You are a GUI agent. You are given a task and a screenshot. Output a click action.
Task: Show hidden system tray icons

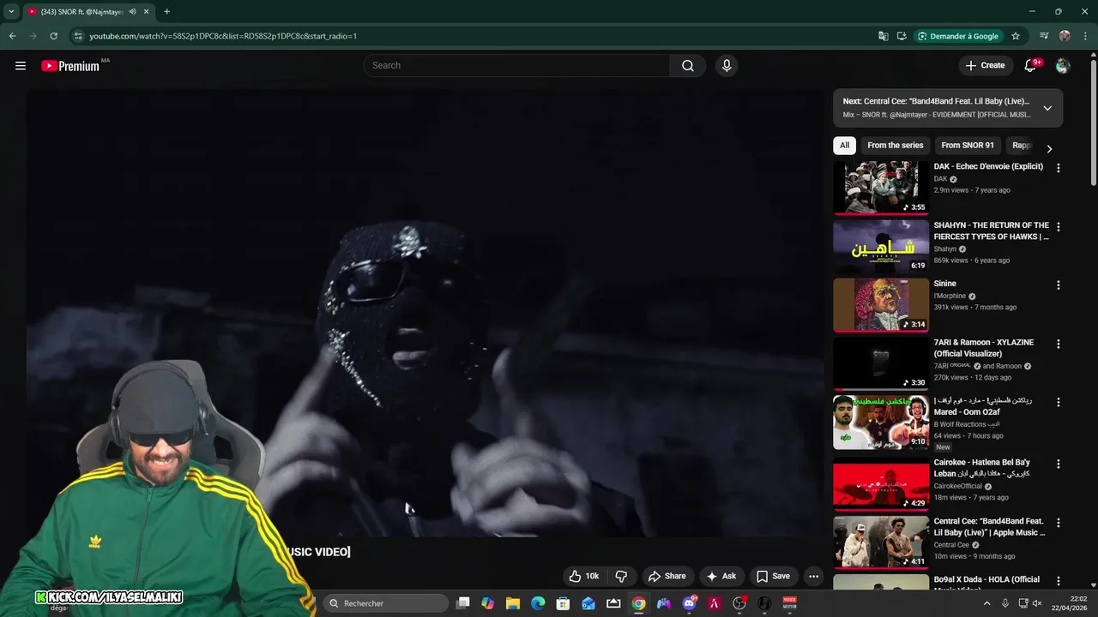coord(986,603)
